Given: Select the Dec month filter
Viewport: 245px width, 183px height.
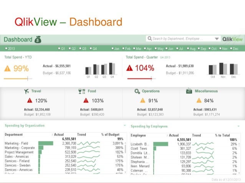Looking at the screenshot, I should (x=234, y=49).
